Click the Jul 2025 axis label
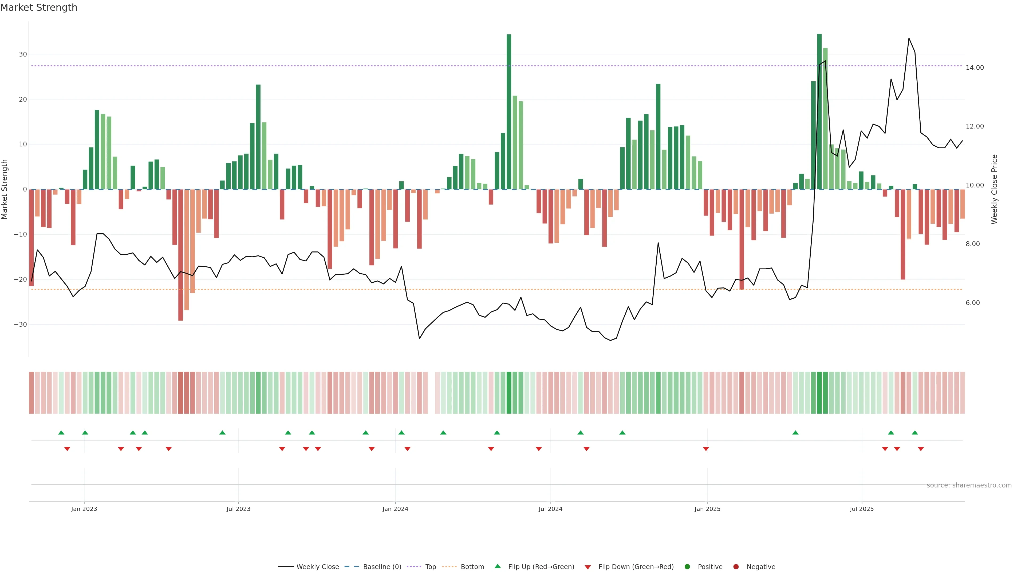 (861, 509)
